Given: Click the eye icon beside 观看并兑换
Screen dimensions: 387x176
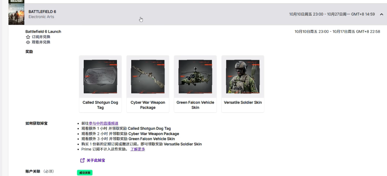Looking at the screenshot, I should (28, 42).
